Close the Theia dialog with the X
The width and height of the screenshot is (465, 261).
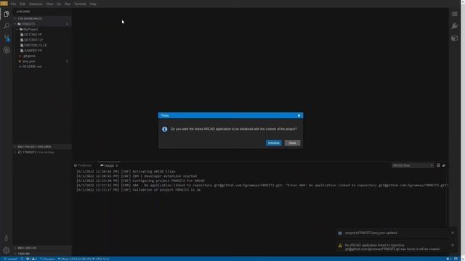(x=299, y=115)
